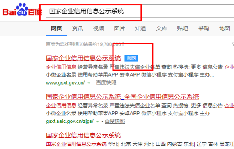Open the 视频 tab
Viewport: 234px width, 149px height.
(x=98, y=28)
